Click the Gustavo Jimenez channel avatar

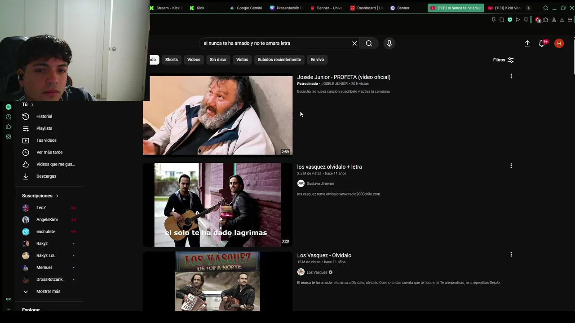301,183
